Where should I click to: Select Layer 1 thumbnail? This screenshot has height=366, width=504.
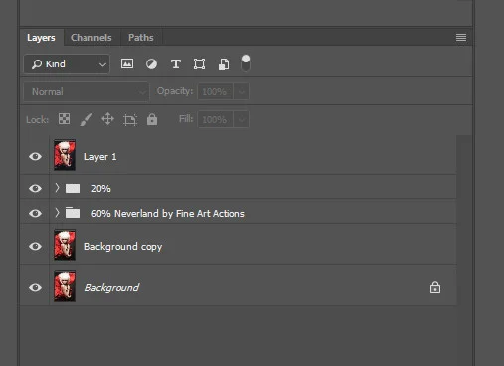click(65, 155)
